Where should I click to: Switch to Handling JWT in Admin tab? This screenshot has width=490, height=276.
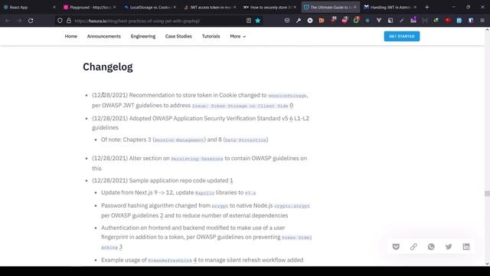pos(390,7)
